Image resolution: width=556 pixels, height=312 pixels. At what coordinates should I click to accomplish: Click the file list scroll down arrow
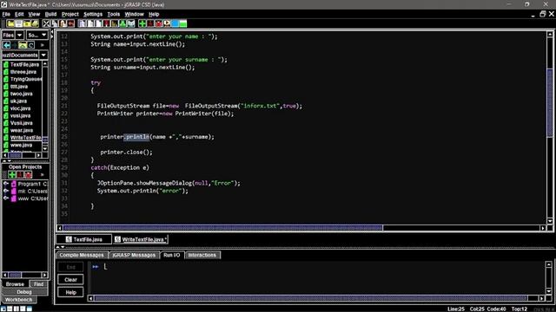pyautogui.click(x=45, y=148)
